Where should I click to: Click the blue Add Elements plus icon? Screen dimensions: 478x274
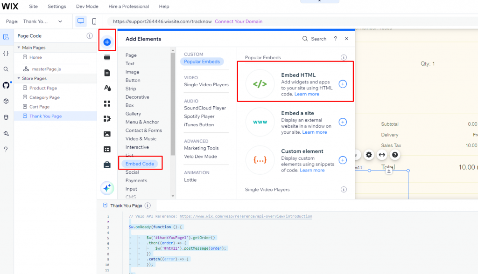[107, 42]
